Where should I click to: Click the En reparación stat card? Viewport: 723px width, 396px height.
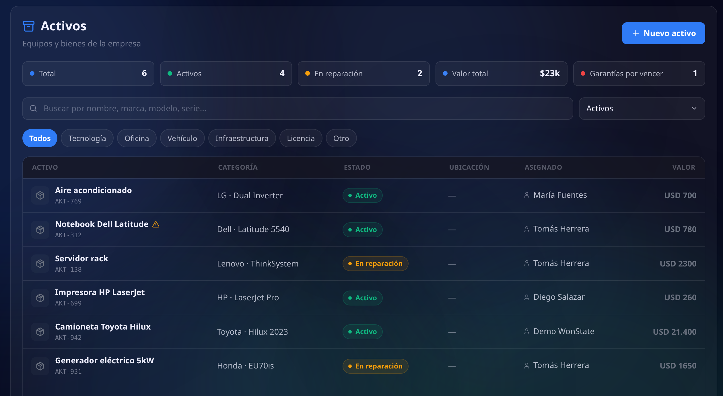(364, 74)
